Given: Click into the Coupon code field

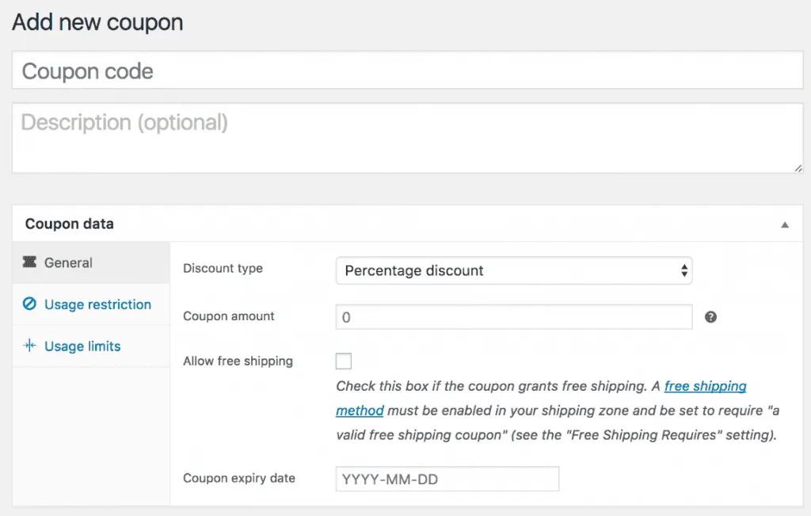Looking at the screenshot, I should [405, 70].
